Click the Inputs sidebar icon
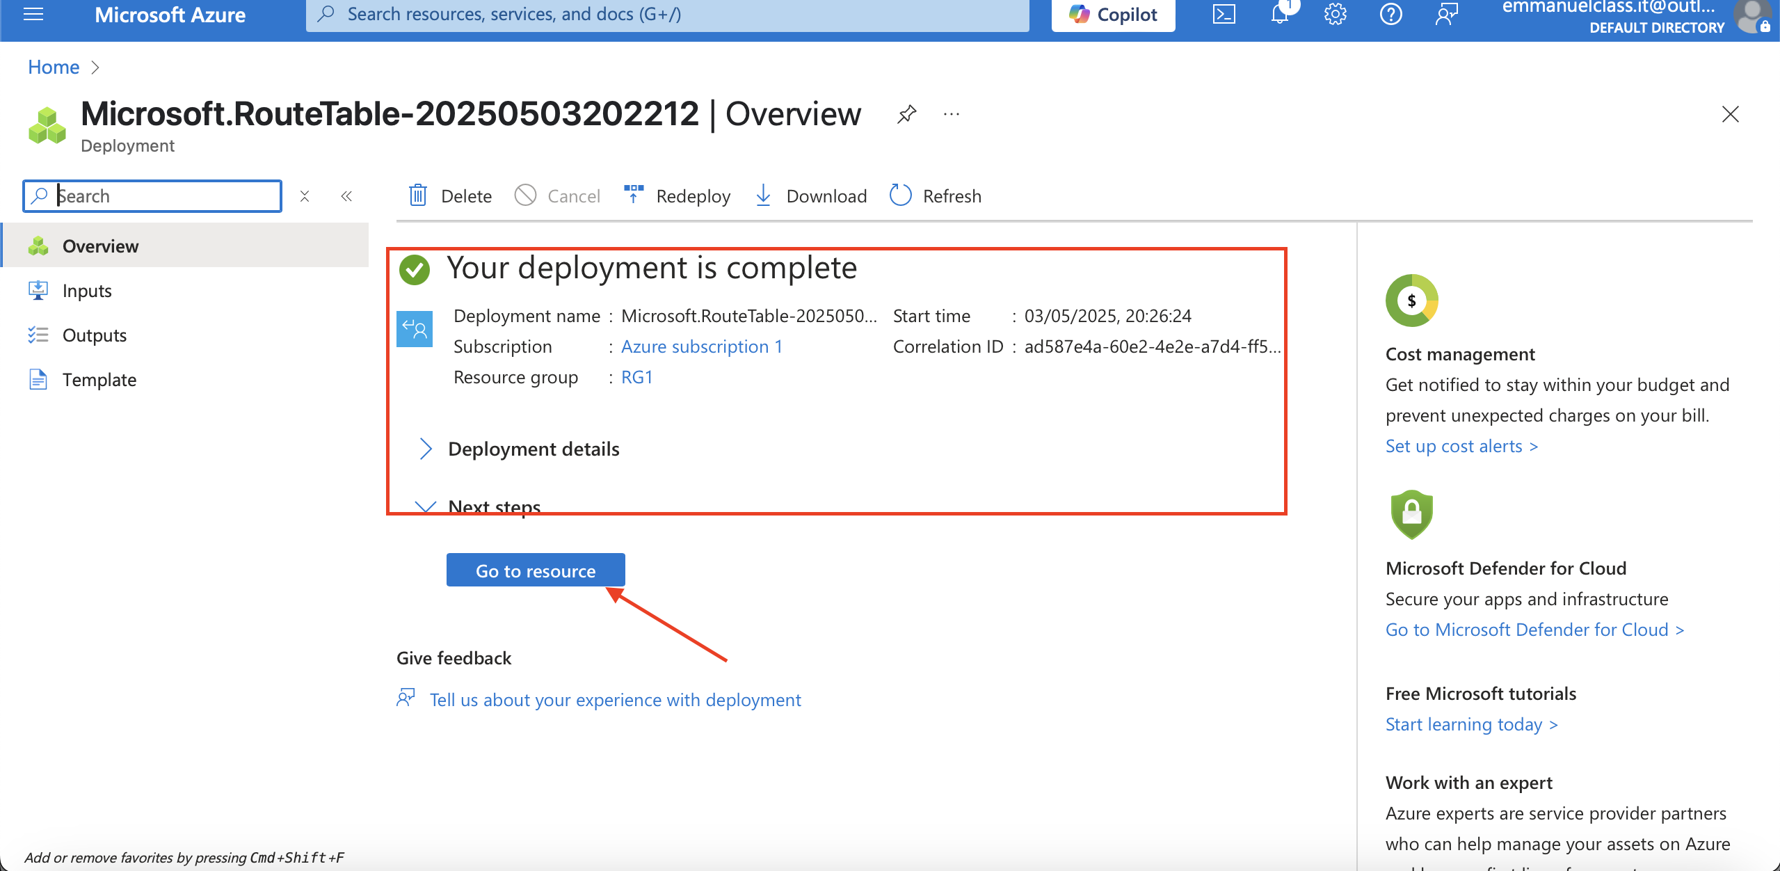The image size is (1780, 871). (38, 290)
